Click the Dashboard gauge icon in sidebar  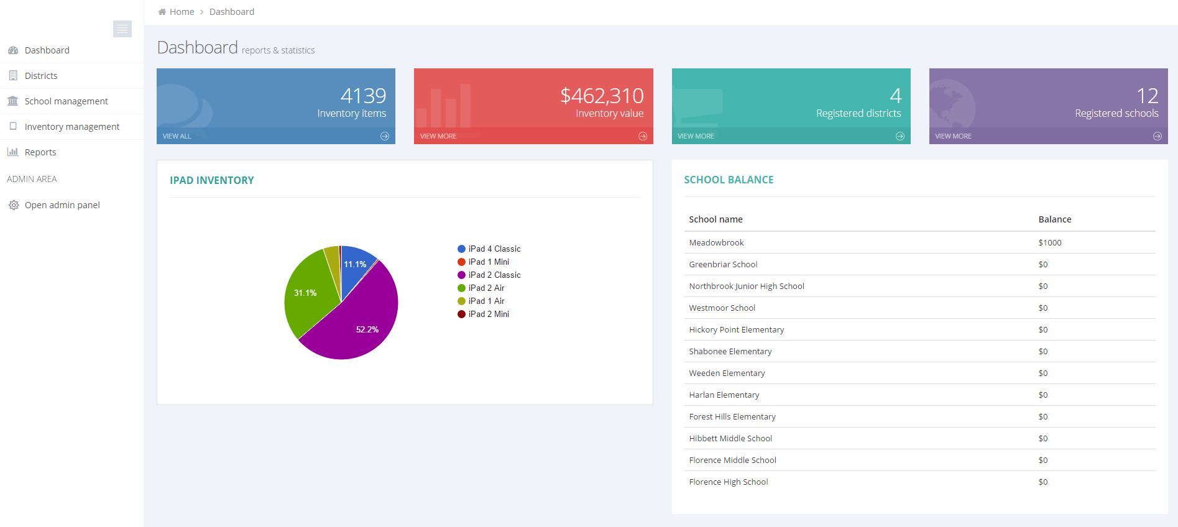(x=13, y=50)
